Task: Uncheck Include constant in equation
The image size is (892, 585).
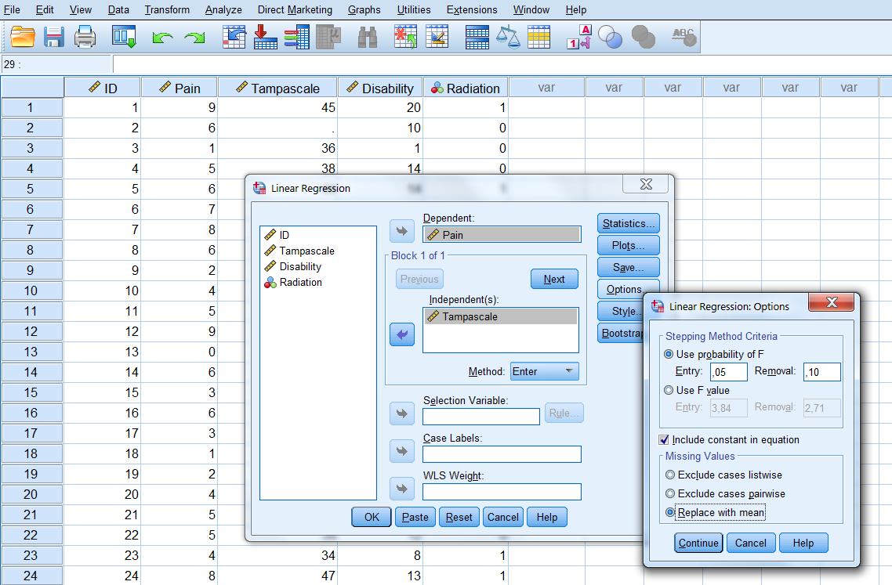Action: click(x=665, y=440)
